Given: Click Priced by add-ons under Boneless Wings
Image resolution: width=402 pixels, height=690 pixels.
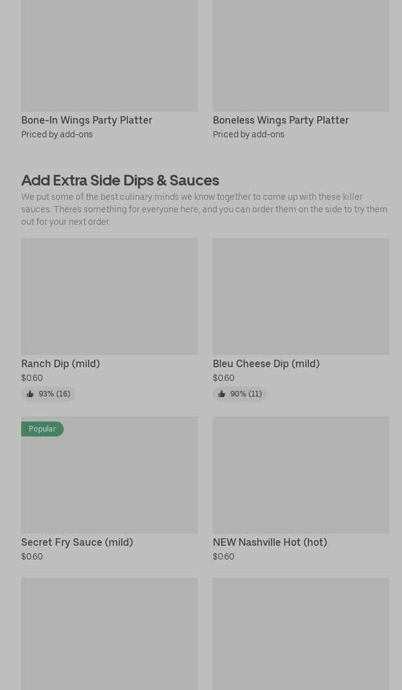Looking at the screenshot, I should (x=248, y=134).
